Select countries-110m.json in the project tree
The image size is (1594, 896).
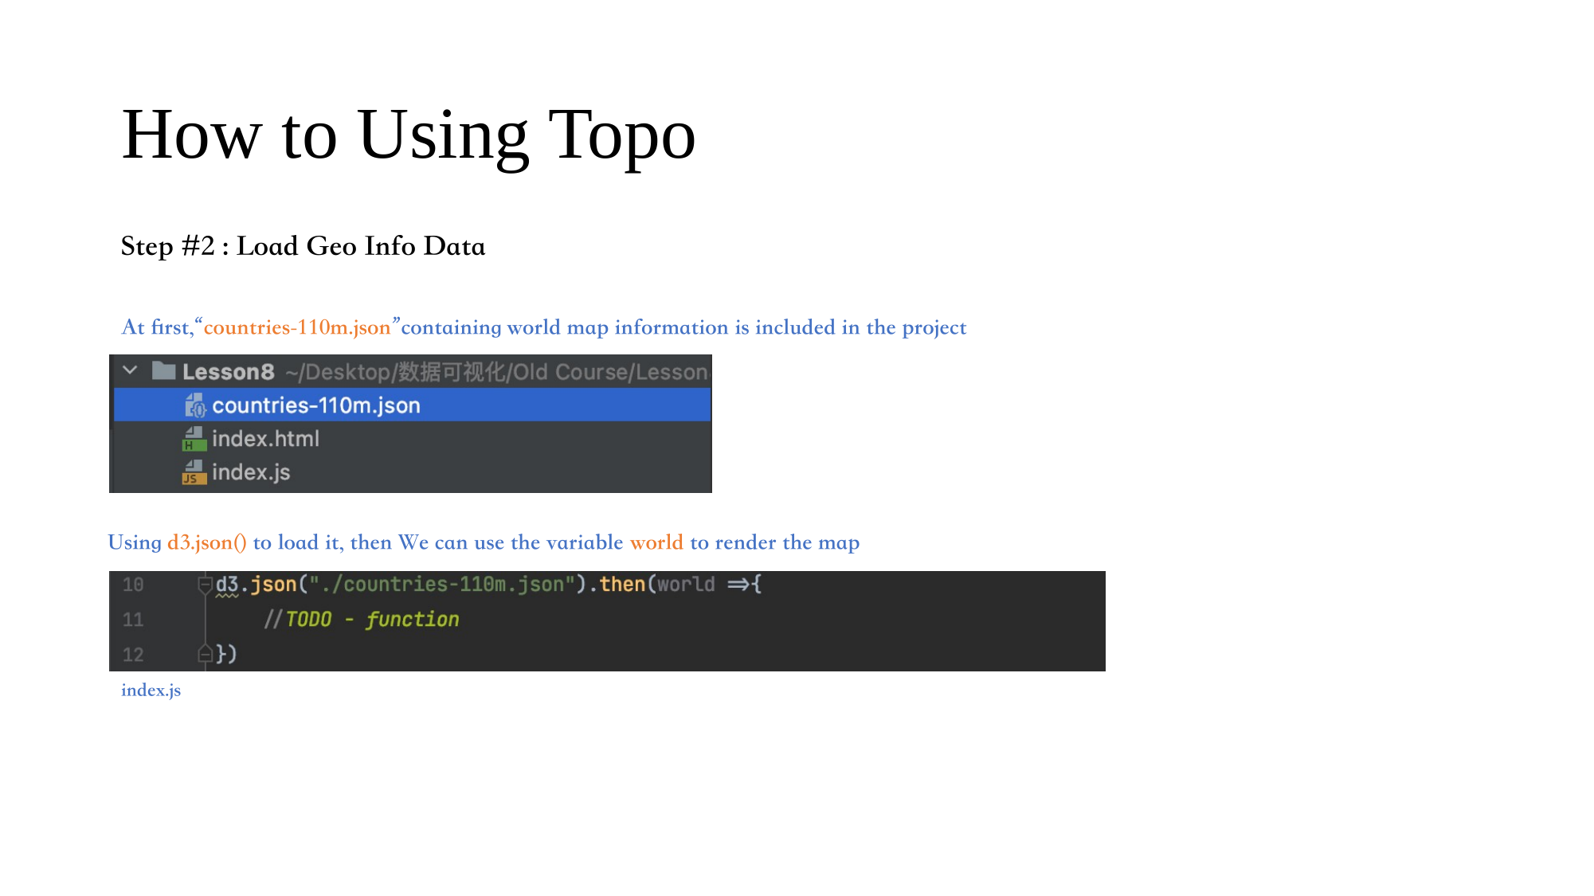(412, 405)
